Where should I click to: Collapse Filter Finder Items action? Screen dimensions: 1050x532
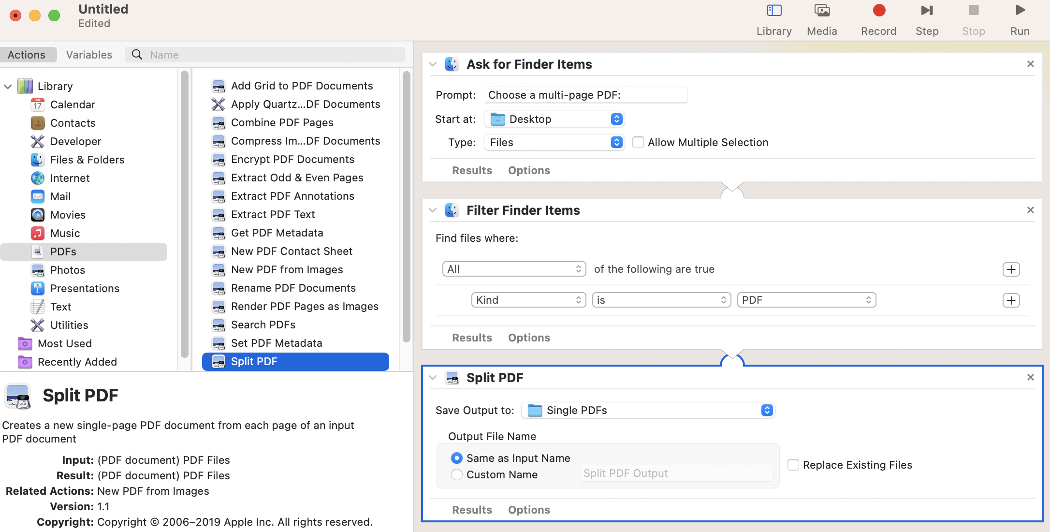[x=433, y=210]
